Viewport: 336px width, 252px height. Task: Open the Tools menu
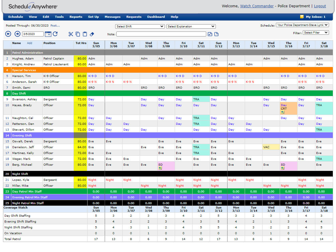[x=59, y=17]
